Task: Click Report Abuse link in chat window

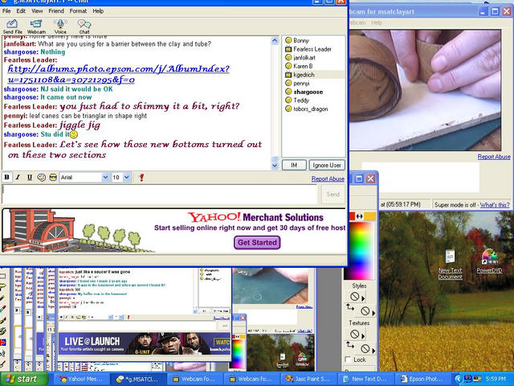Action: 328,179
